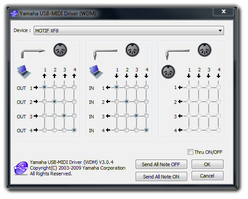Select the IN 4 to port 4 radio button

tap(146, 130)
